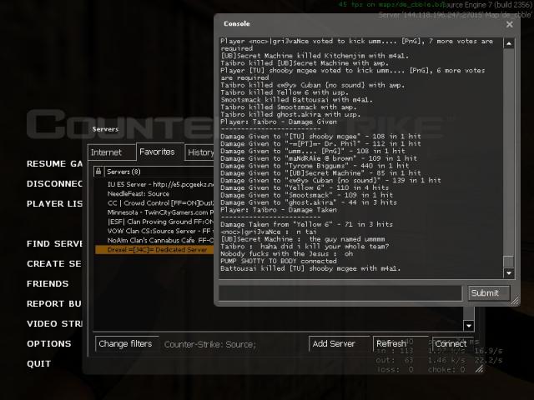Screen dimensions: 534x400
Task: Close the Console window
Action: pyautogui.click(x=509, y=24)
